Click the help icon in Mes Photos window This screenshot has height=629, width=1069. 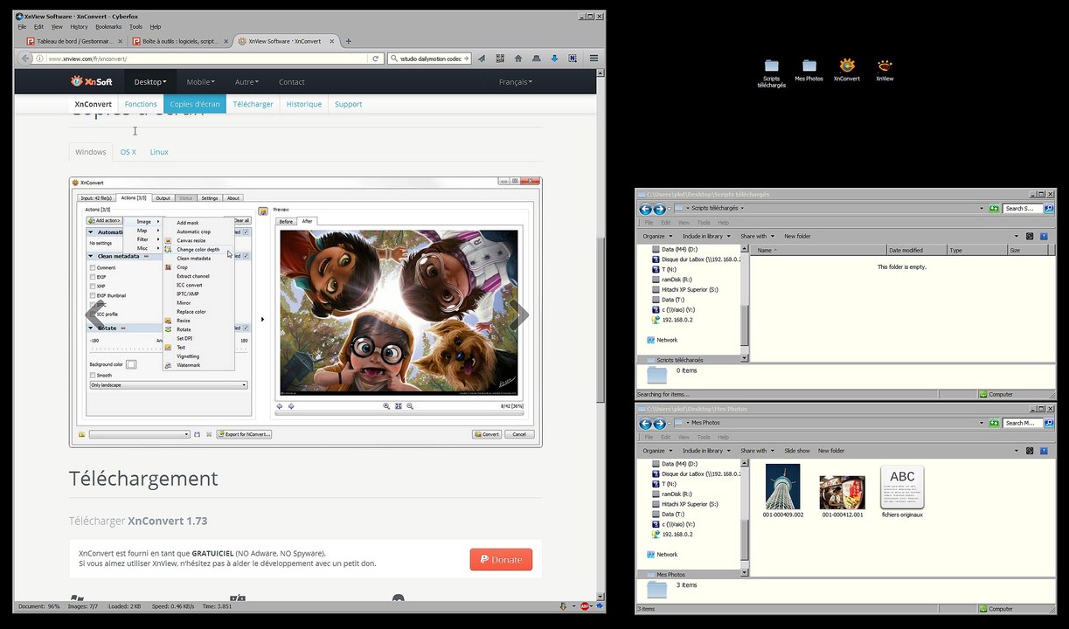pos(1045,451)
